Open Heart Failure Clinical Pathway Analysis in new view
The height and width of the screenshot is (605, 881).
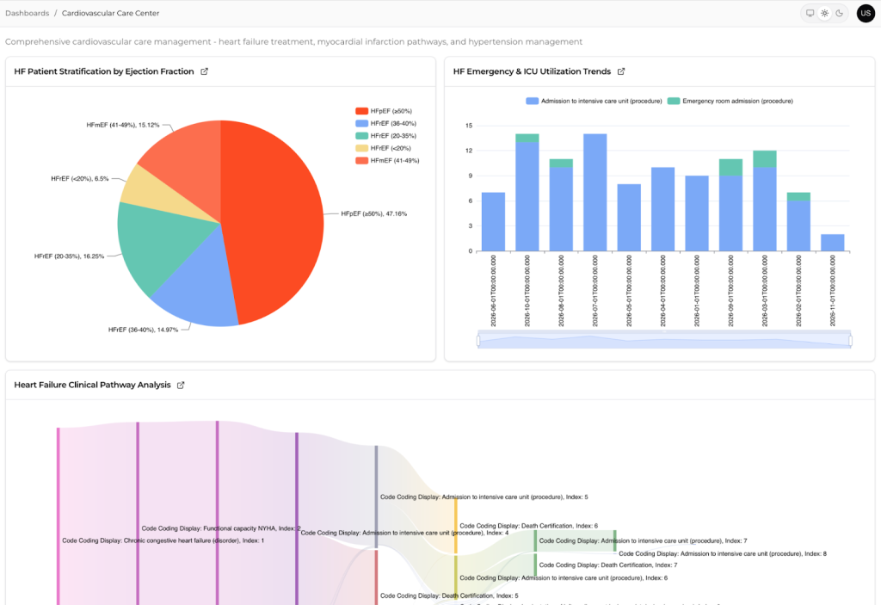pos(180,385)
